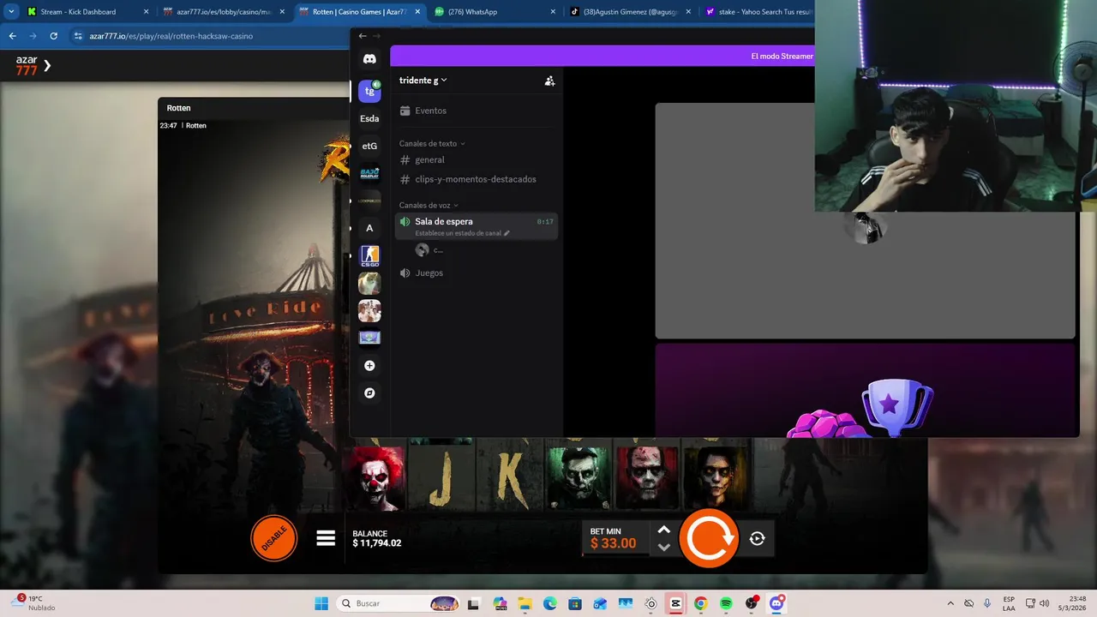Open Google Chrome from the taskbar
Image resolution: width=1097 pixels, height=617 pixels.
click(700, 603)
